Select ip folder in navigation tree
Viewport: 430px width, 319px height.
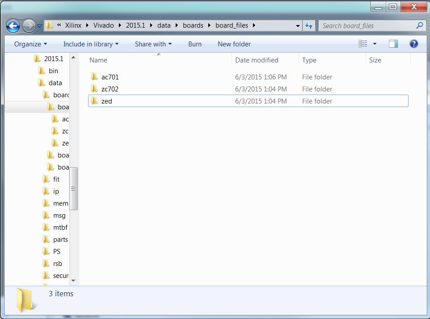coord(56,191)
